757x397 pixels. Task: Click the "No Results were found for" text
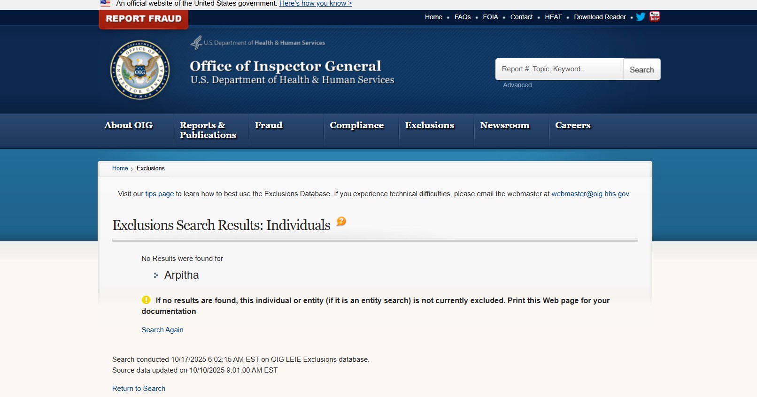[x=182, y=259]
